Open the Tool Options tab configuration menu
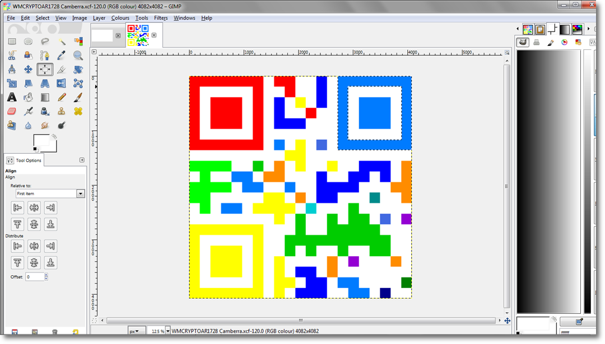Screen dimensions: 605x344 (82, 160)
